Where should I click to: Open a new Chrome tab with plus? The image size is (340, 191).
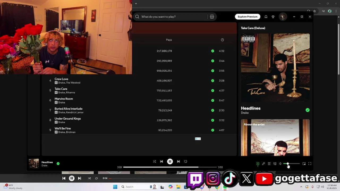pyautogui.click(x=136, y=3)
